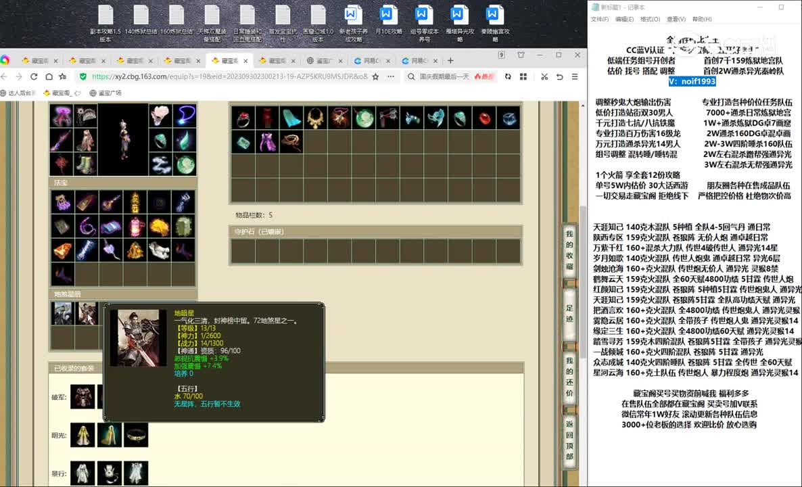Open the three-dot address bar menu
This screenshot has width=802, height=487.
coord(391,76)
